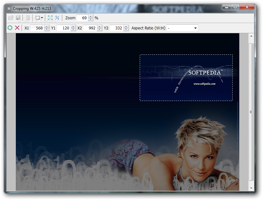Open the capture mode dropdown arrow

pos(42,18)
